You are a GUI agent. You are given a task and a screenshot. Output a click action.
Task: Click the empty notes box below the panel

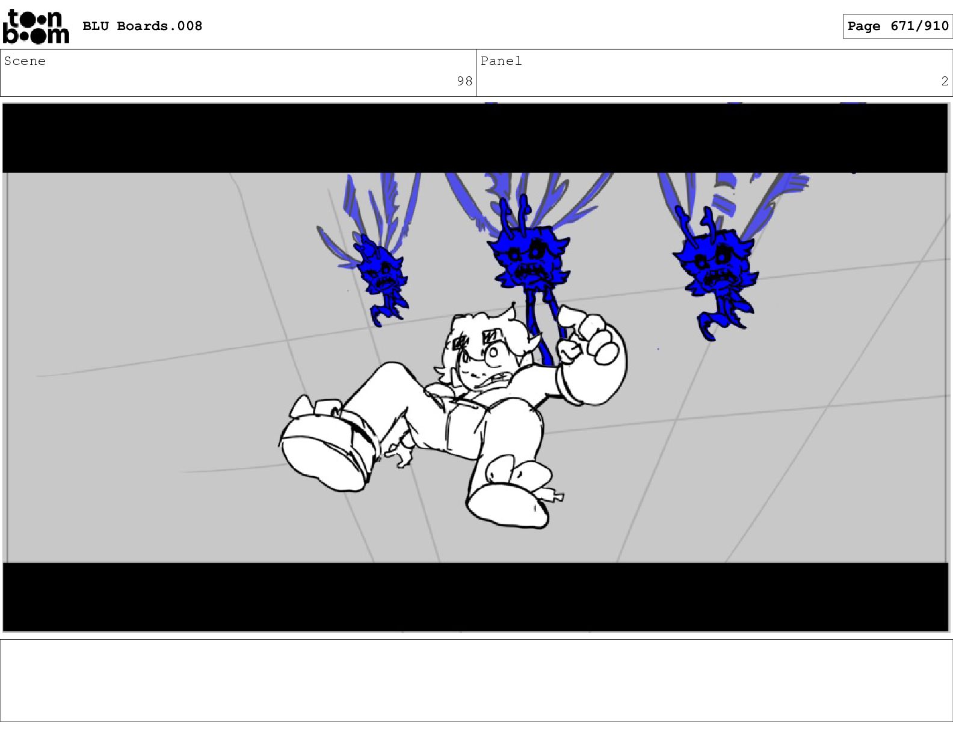pyautogui.click(x=476, y=680)
